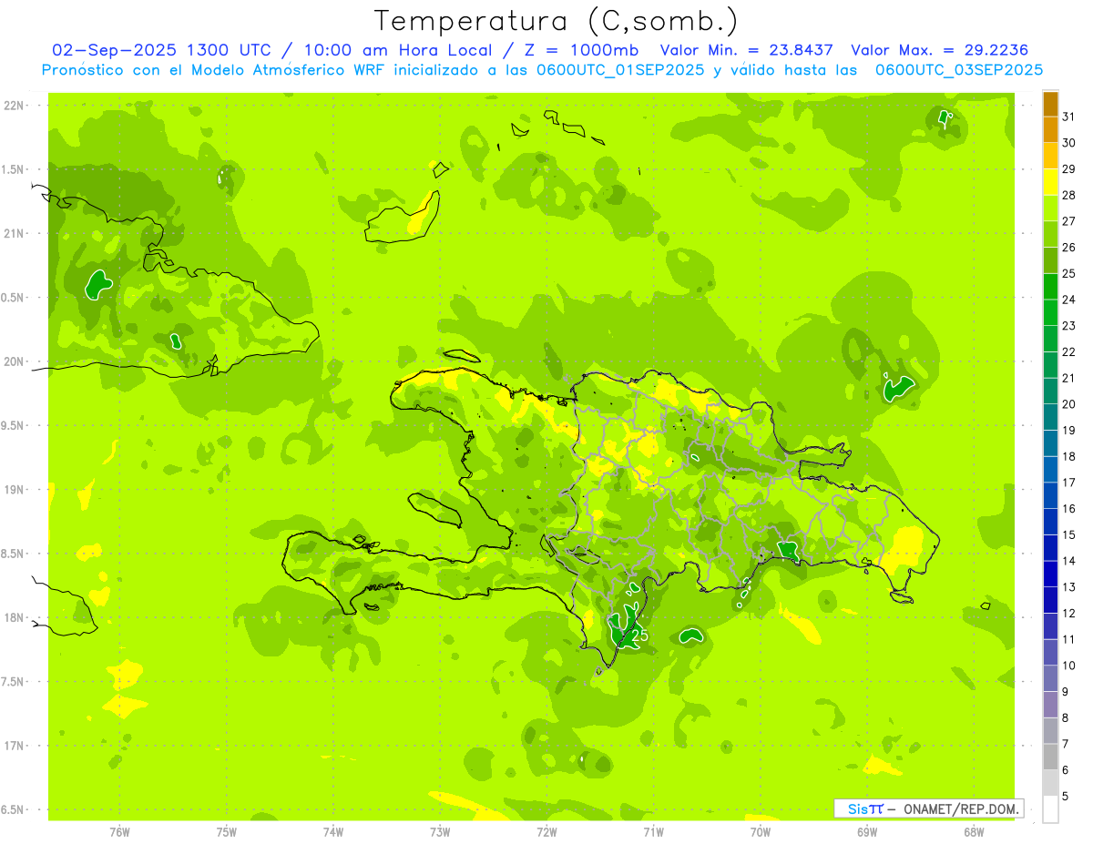Click the legend value '10'
Screen dimensions: 1093x844
[x=1069, y=666]
